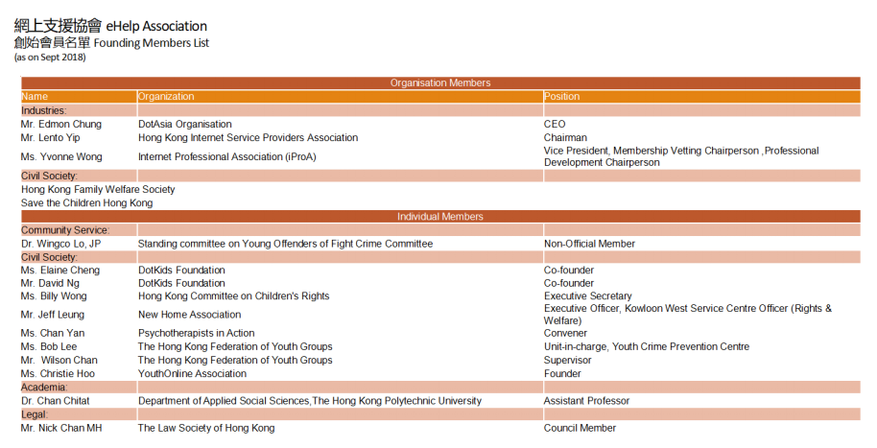Select 'Federation of Youth Groups' in Bob Lee's row

point(235,346)
